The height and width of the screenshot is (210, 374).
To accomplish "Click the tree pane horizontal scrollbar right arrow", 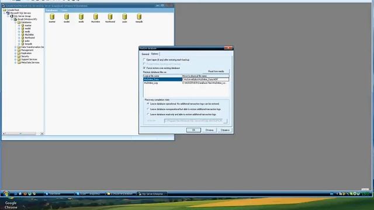I will (42, 134).
